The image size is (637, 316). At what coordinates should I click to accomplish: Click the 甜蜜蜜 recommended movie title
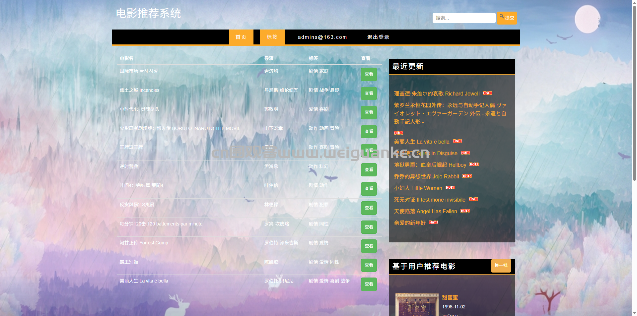(x=450, y=298)
